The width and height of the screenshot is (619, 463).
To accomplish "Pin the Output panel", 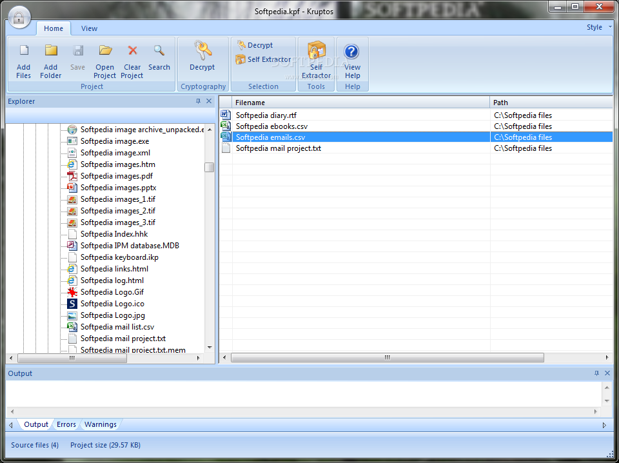I will tap(596, 373).
